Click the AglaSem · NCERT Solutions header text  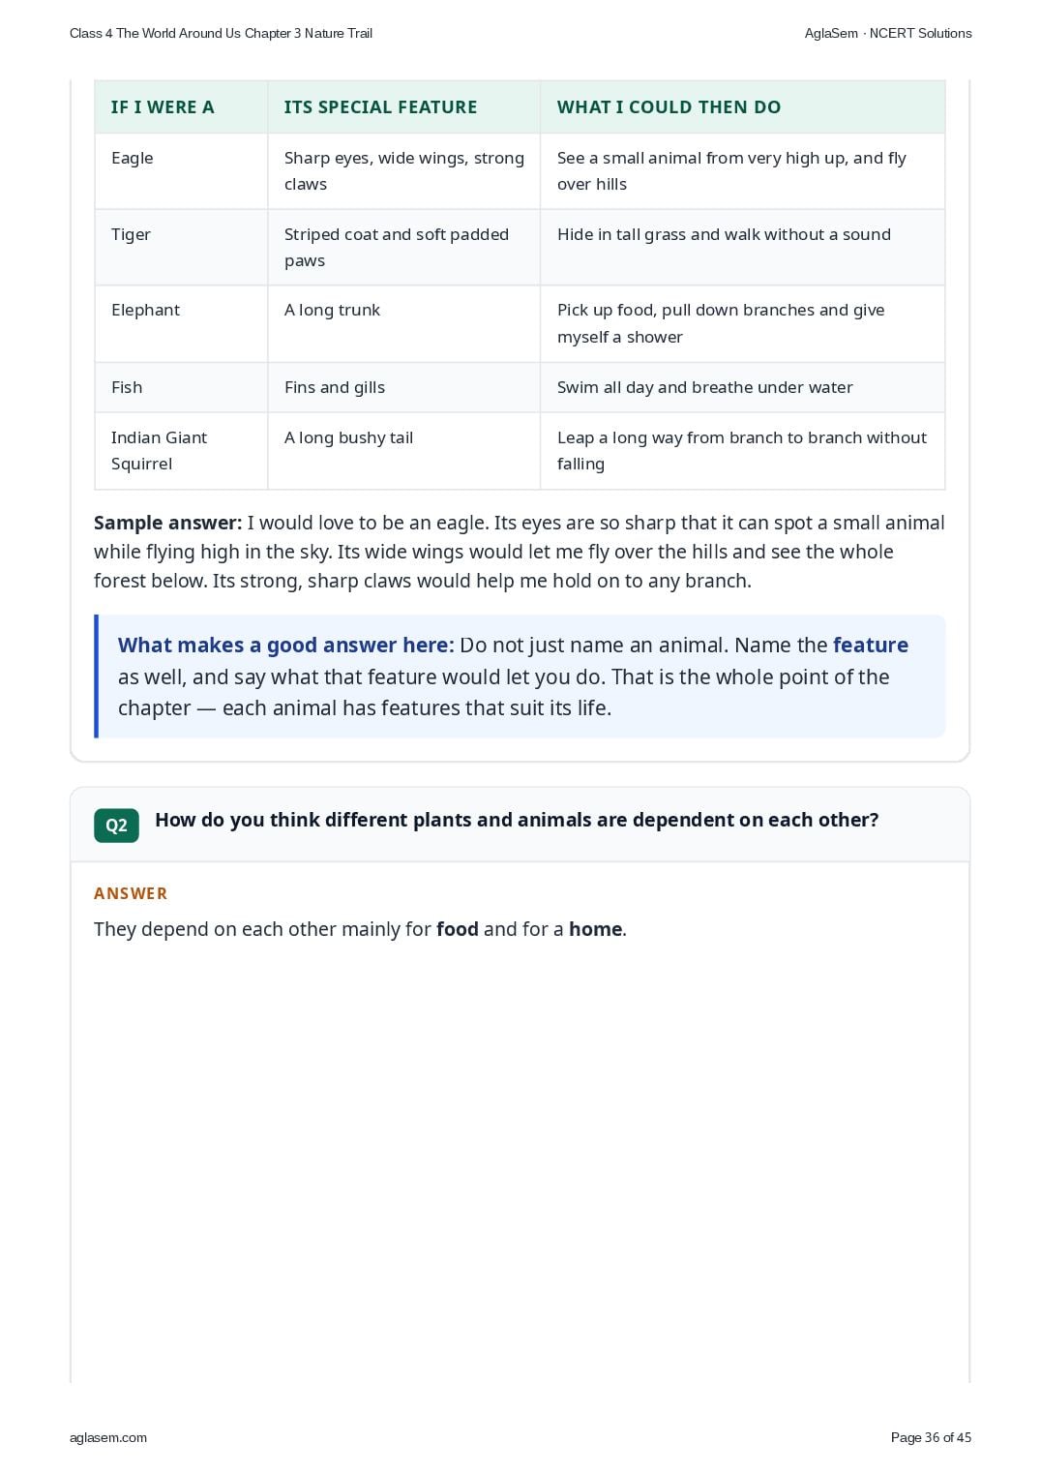tap(888, 33)
